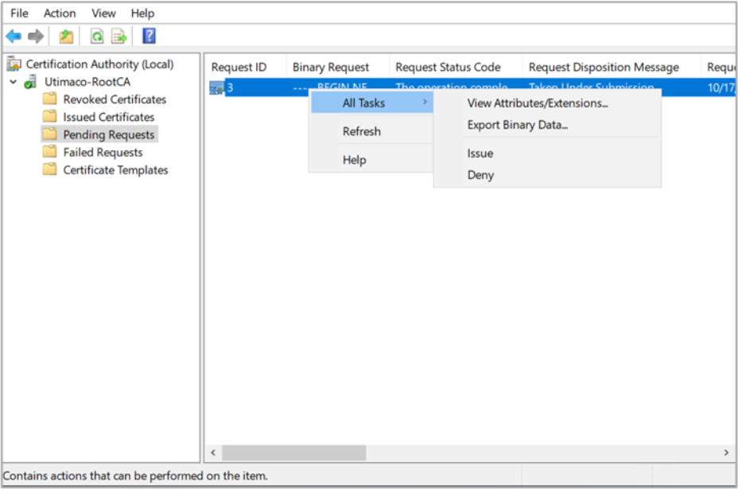
Task: Expand the All Tasks submenu arrow
Action: 425,103
